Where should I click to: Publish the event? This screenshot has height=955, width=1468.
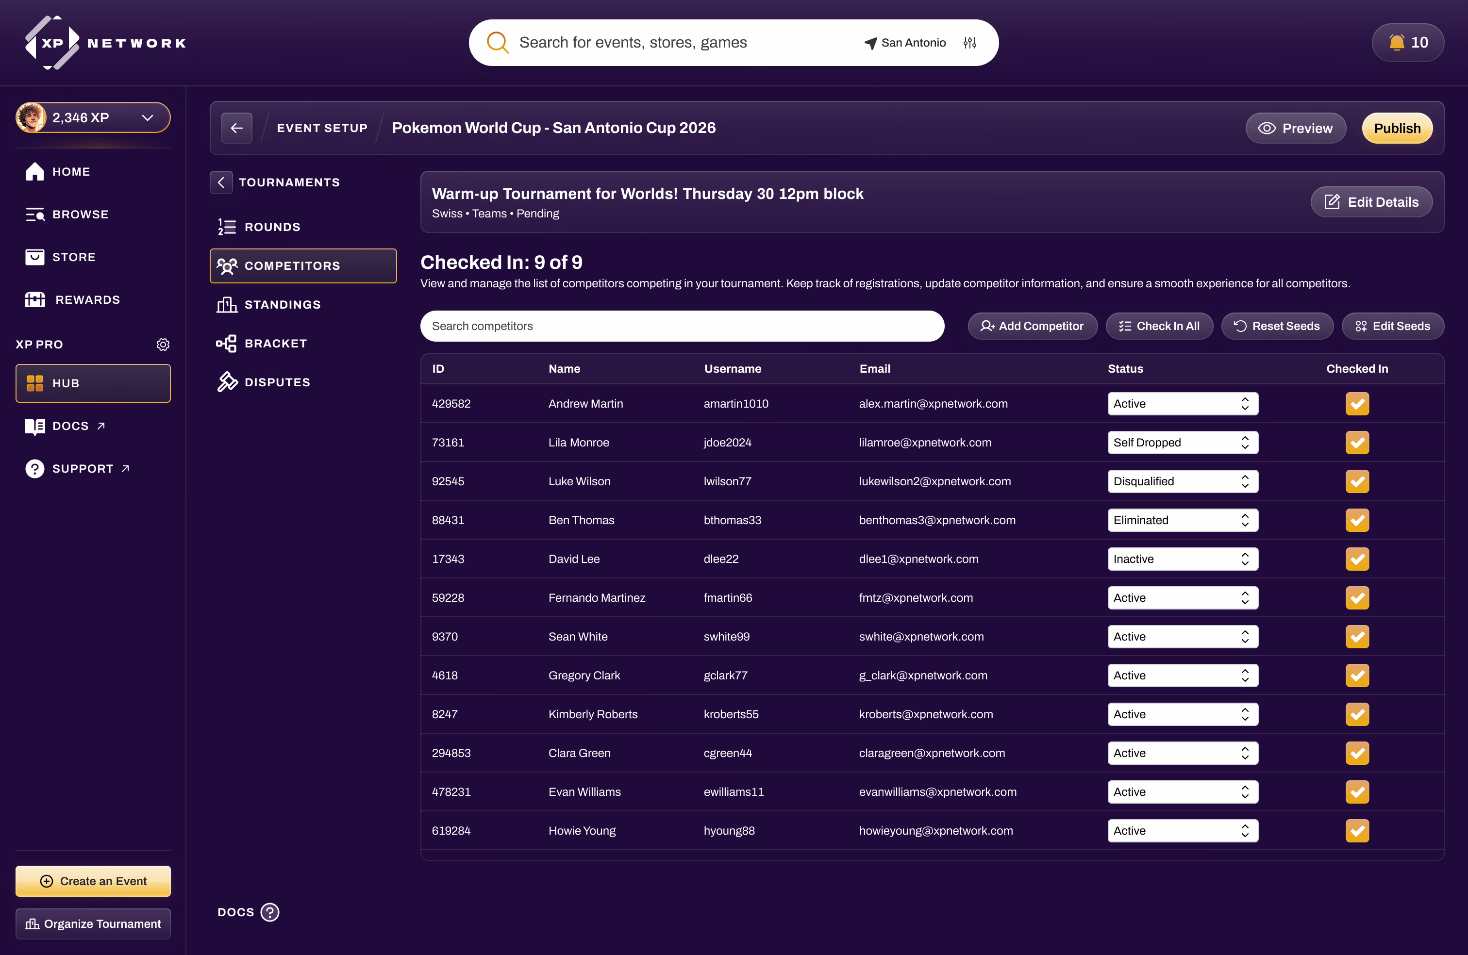(1397, 128)
